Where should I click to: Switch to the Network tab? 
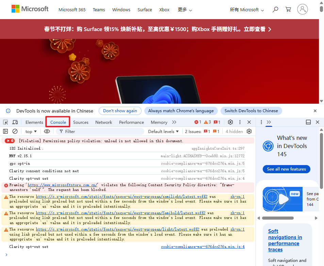(103, 122)
